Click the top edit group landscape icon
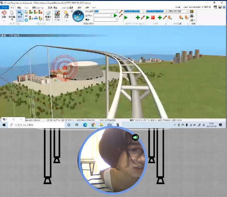The image size is (227, 197). tap(192, 12)
